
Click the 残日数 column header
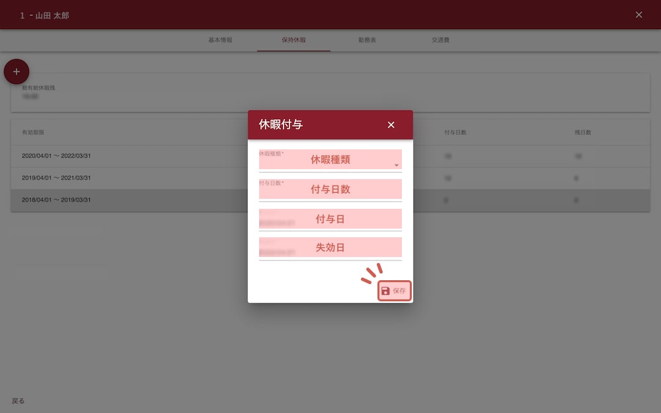(582, 132)
